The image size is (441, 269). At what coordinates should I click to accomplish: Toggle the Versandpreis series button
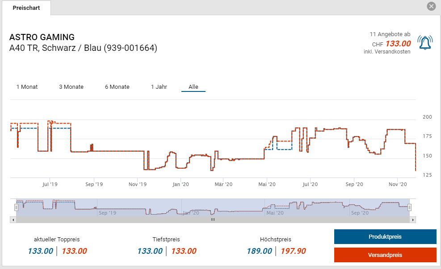pos(385,255)
